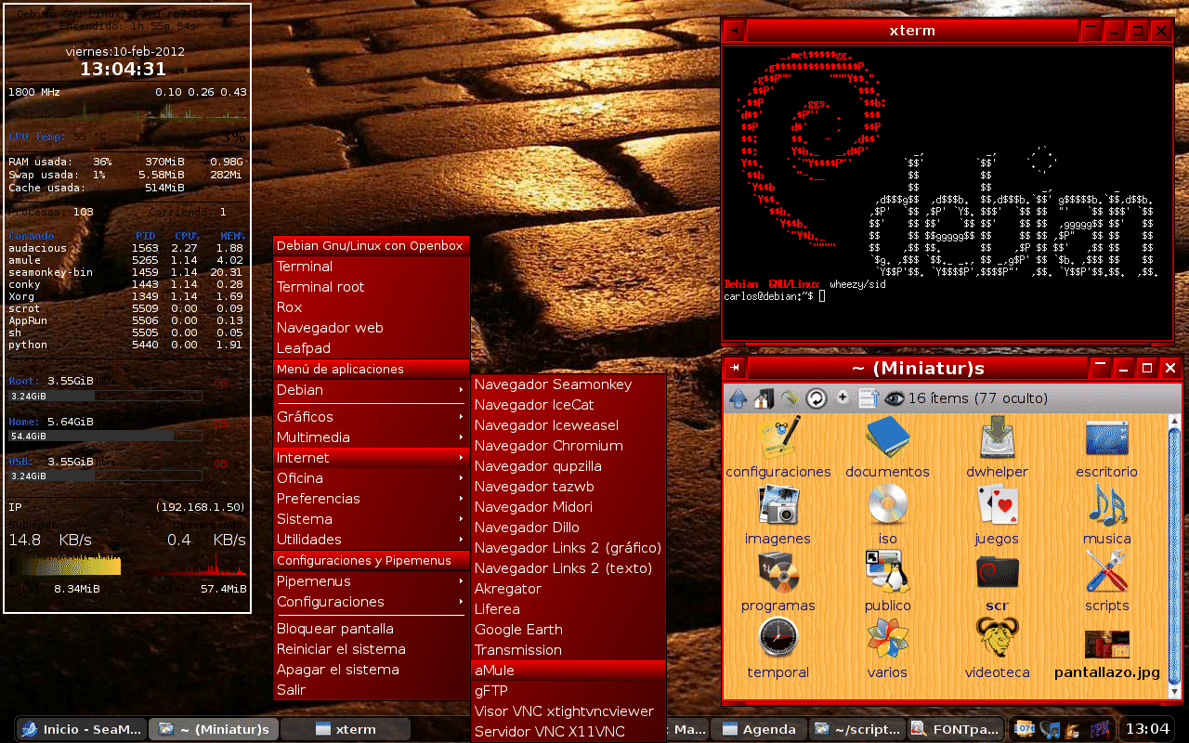Image resolution: width=1189 pixels, height=743 pixels.
Task: Open the scr folder
Action: pos(997,581)
